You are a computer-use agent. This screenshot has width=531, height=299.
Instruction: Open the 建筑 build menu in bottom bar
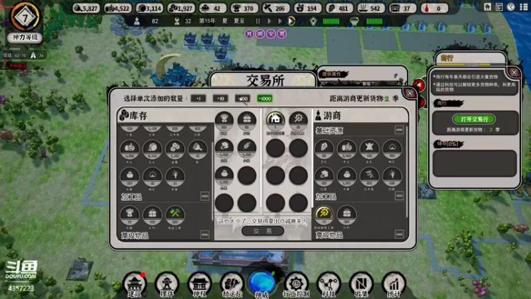pos(135,284)
